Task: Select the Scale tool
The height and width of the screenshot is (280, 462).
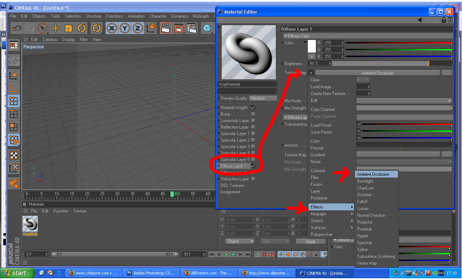Action: [x=69, y=28]
